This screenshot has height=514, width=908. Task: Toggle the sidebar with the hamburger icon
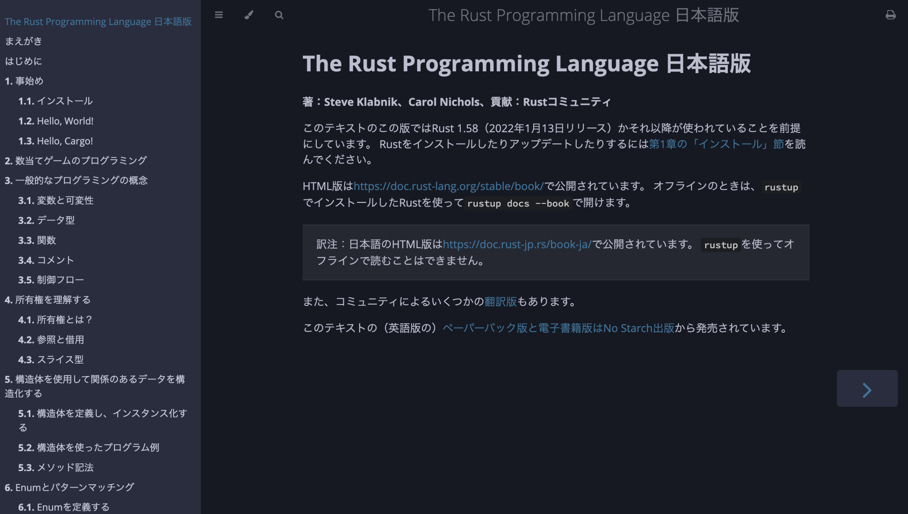tap(219, 15)
